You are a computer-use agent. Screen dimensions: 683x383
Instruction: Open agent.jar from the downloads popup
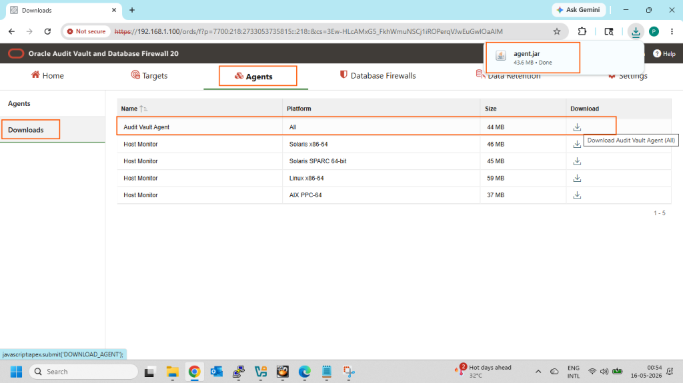(532, 57)
